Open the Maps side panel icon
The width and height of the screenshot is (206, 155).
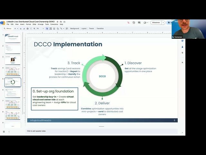coord(183,53)
